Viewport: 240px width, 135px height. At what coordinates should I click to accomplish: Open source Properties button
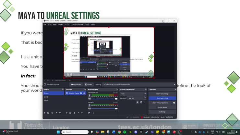click(76, 85)
